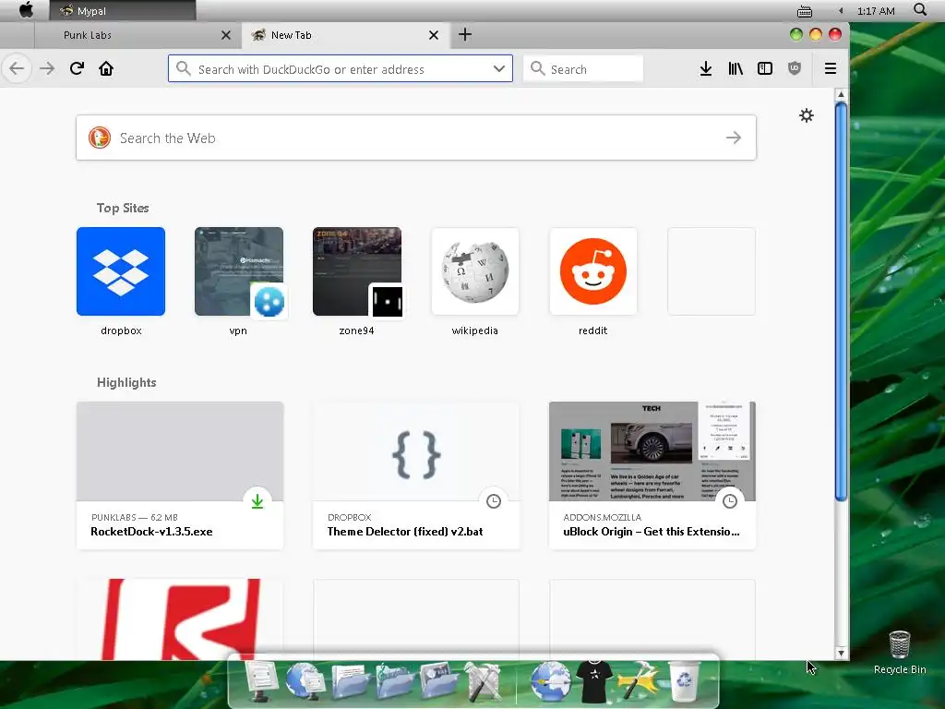Viewport: 945px width, 709px height.
Task: Click the download badge on RocketDock card
Action: pos(257,501)
